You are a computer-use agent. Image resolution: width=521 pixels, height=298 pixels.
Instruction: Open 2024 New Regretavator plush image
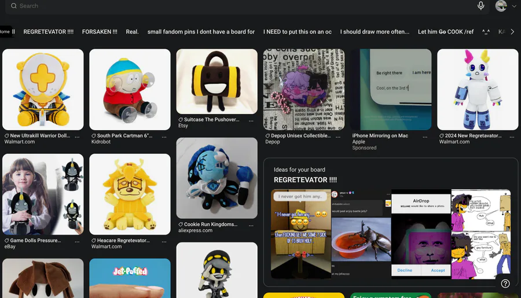coord(478,89)
